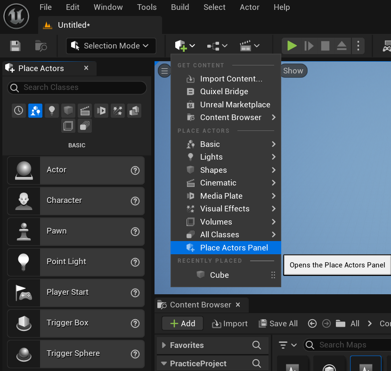
Task: Go forward in Content Browser history
Action: [x=326, y=323]
